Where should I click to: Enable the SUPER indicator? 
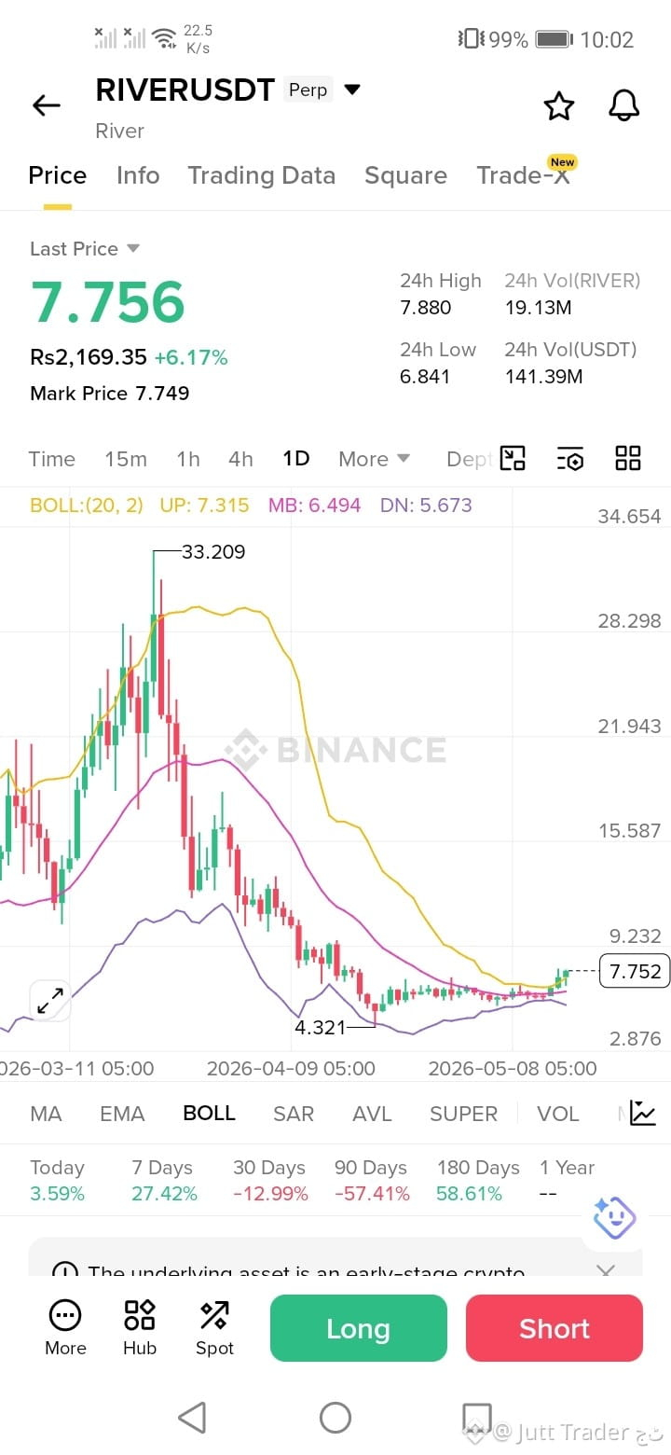463,1114
